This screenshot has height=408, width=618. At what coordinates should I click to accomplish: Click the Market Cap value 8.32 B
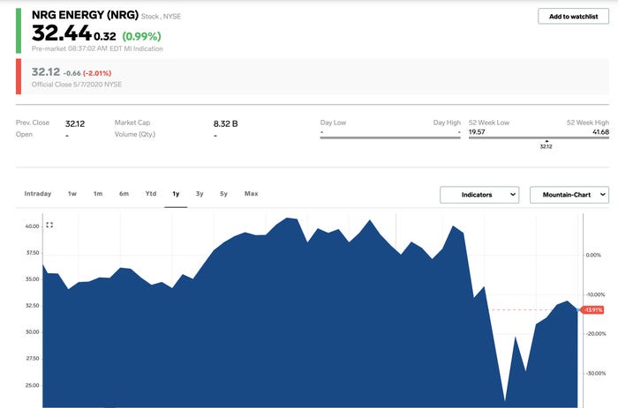coord(225,124)
